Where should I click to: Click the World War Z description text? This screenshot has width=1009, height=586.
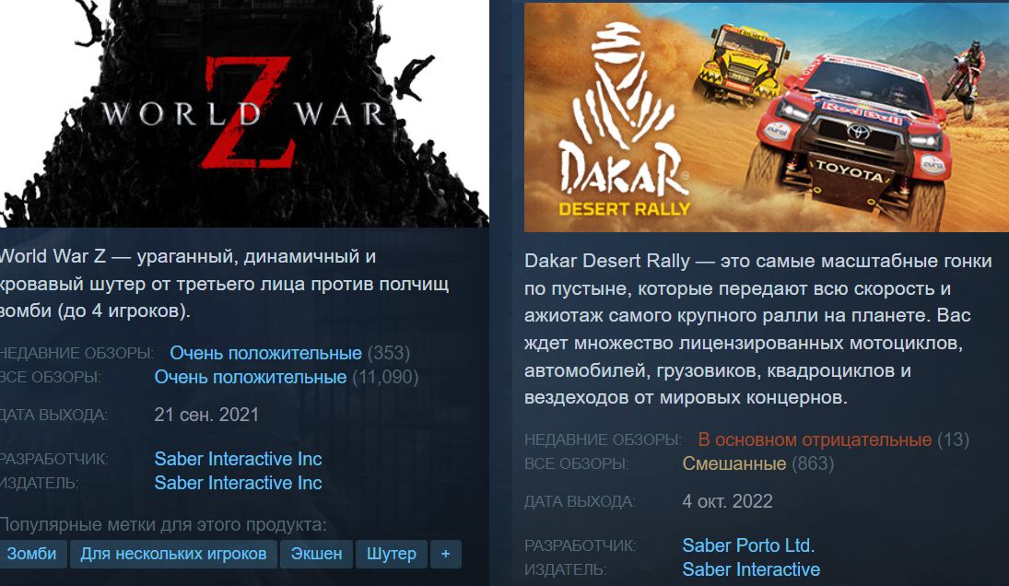click(225, 284)
